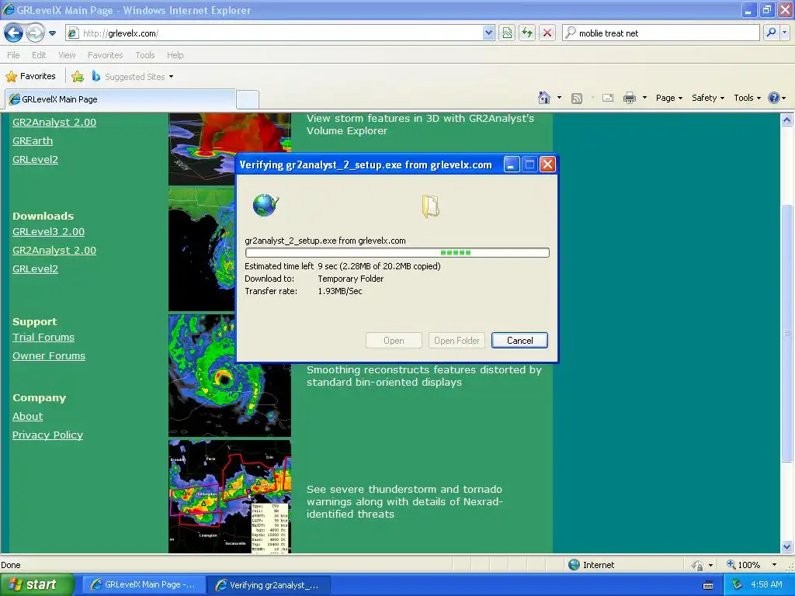
Task: Click the page scrollbar up arrow
Action: click(787, 120)
